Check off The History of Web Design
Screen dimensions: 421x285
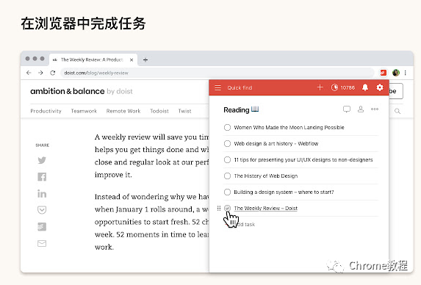click(x=227, y=176)
